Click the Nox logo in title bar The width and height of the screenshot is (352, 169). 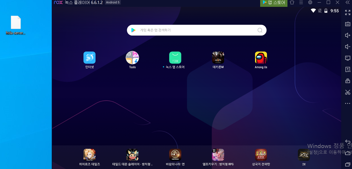pos(58,2)
